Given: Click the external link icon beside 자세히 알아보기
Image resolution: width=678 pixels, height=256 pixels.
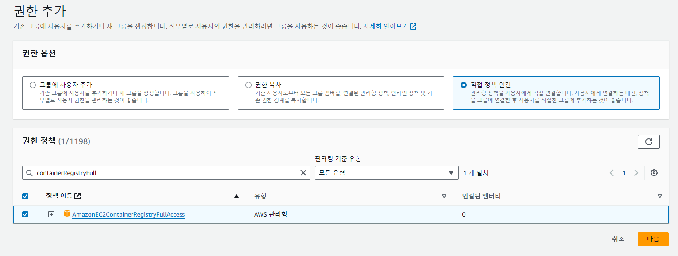Looking at the screenshot, I should pos(413,27).
